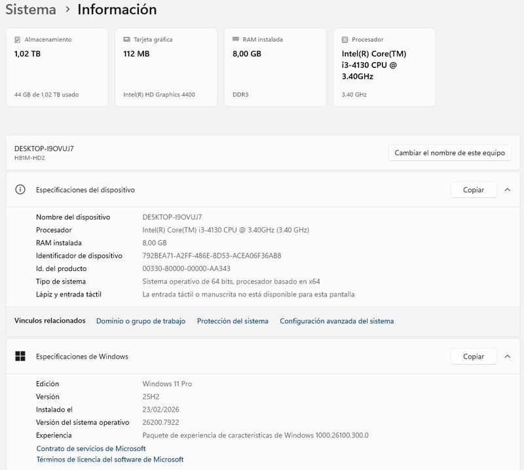Click the Almacenamiento storage icon

tap(18, 40)
